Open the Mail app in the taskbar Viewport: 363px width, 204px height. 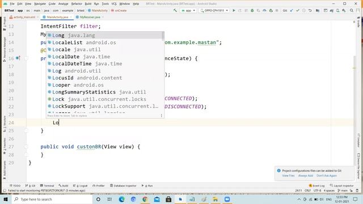point(157,199)
